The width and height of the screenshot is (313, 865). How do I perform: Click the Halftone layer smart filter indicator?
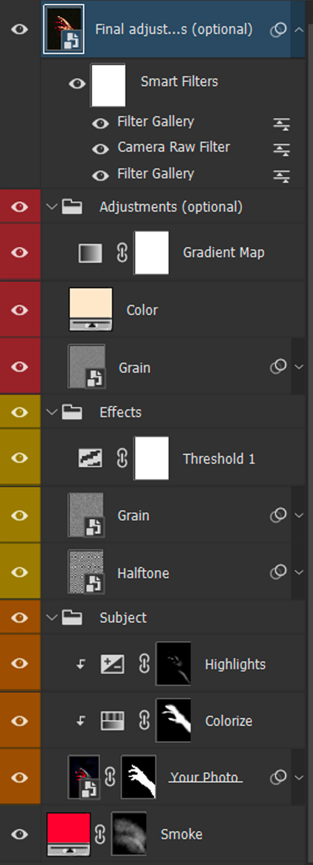[x=278, y=572]
